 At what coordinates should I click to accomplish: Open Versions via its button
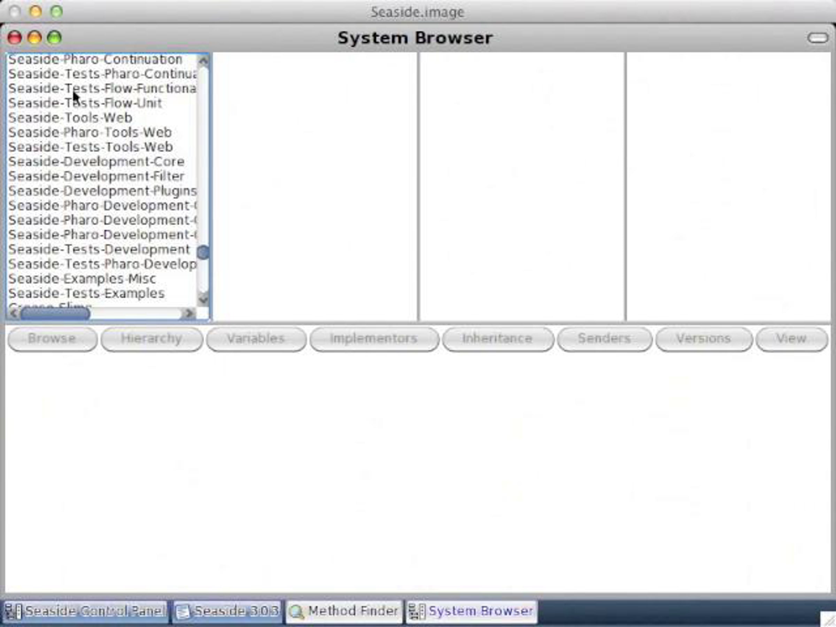point(704,339)
